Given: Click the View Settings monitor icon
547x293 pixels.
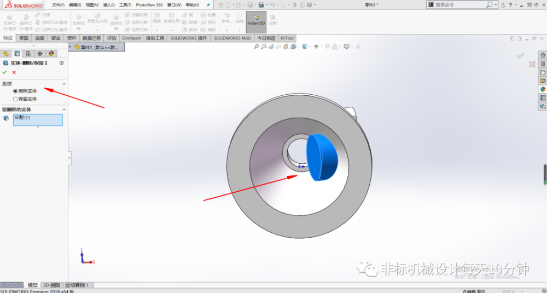Looking at the screenshot, I should click(346, 47).
